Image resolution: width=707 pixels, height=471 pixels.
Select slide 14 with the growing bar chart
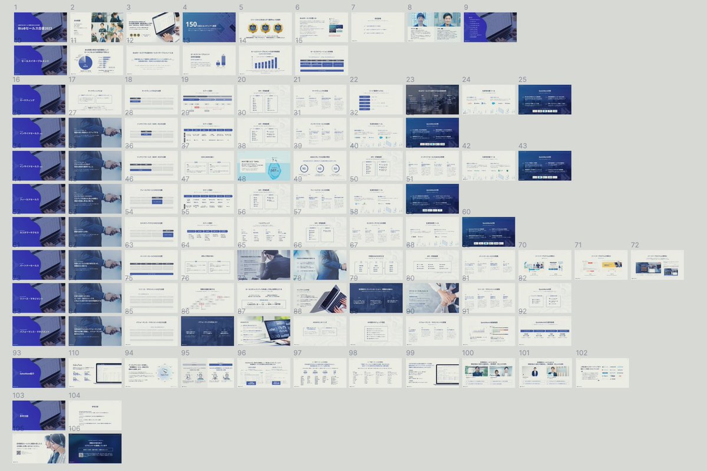pyautogui.click(x=265, y=60)
